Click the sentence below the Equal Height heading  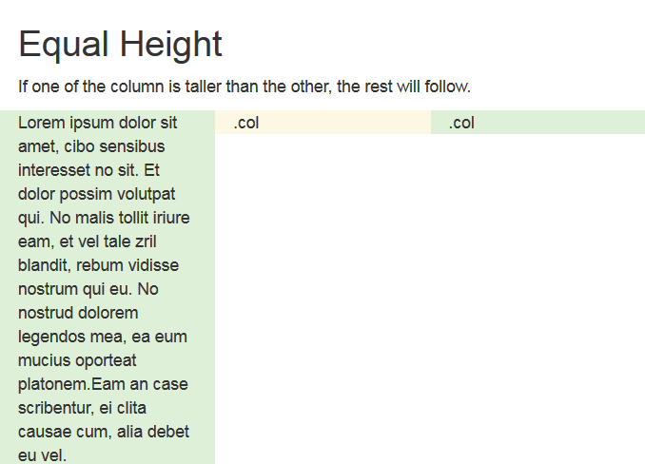coord(244,87)
